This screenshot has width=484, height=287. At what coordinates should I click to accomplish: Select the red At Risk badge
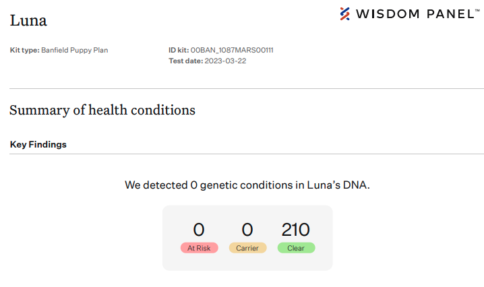(199, 248)
